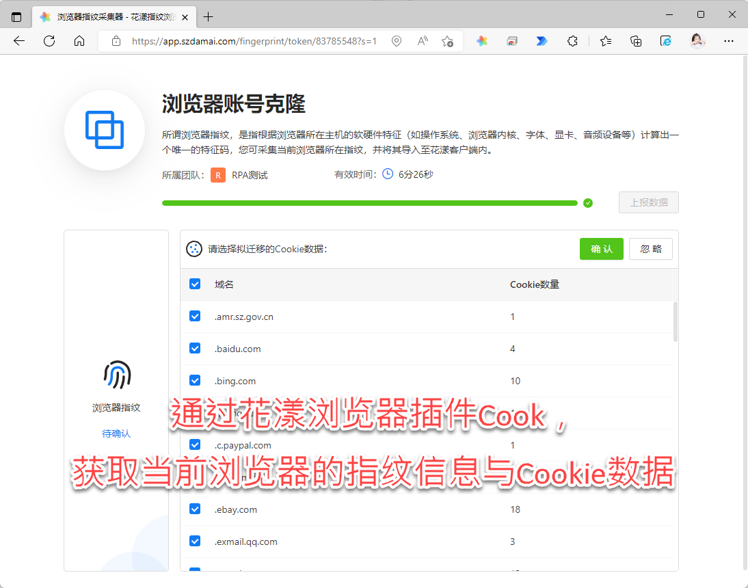Click the 待确认 pending link
The image size is (748, 588).
coord(116,433)
